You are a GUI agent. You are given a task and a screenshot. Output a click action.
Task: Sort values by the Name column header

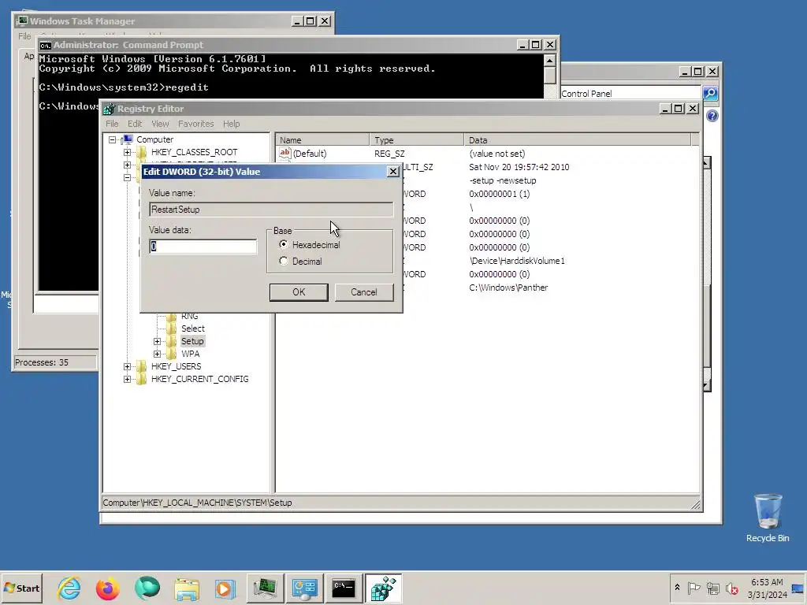(x=322, y=140)
